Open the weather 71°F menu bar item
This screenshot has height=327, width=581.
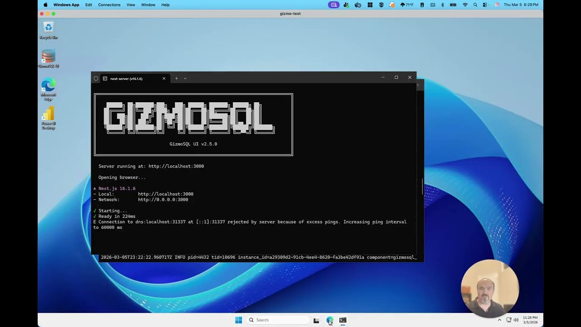(407, 5)
